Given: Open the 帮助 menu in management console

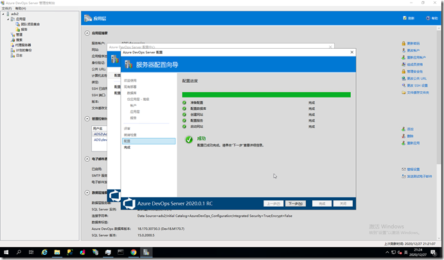Looking at the screenshot, I should (x=21, y=8).
